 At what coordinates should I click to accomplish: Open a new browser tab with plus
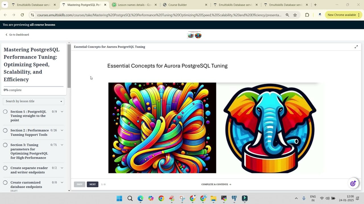click(315, 5)
